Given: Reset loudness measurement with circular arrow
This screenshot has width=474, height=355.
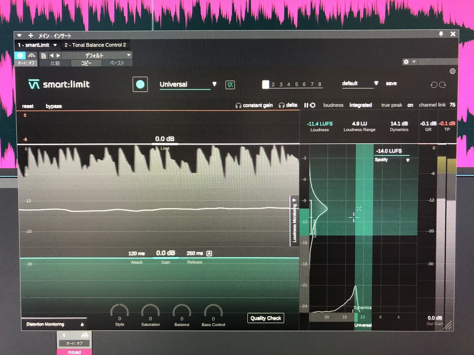Looking at the screenshot, I should (x=312, y=105).
